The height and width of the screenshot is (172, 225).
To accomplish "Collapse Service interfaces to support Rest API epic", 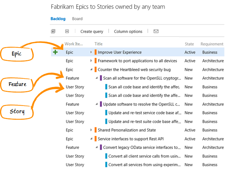I will tap(91, 139).
